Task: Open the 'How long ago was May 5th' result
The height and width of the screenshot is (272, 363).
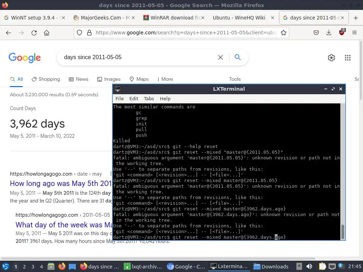Action: click(61, 183)
